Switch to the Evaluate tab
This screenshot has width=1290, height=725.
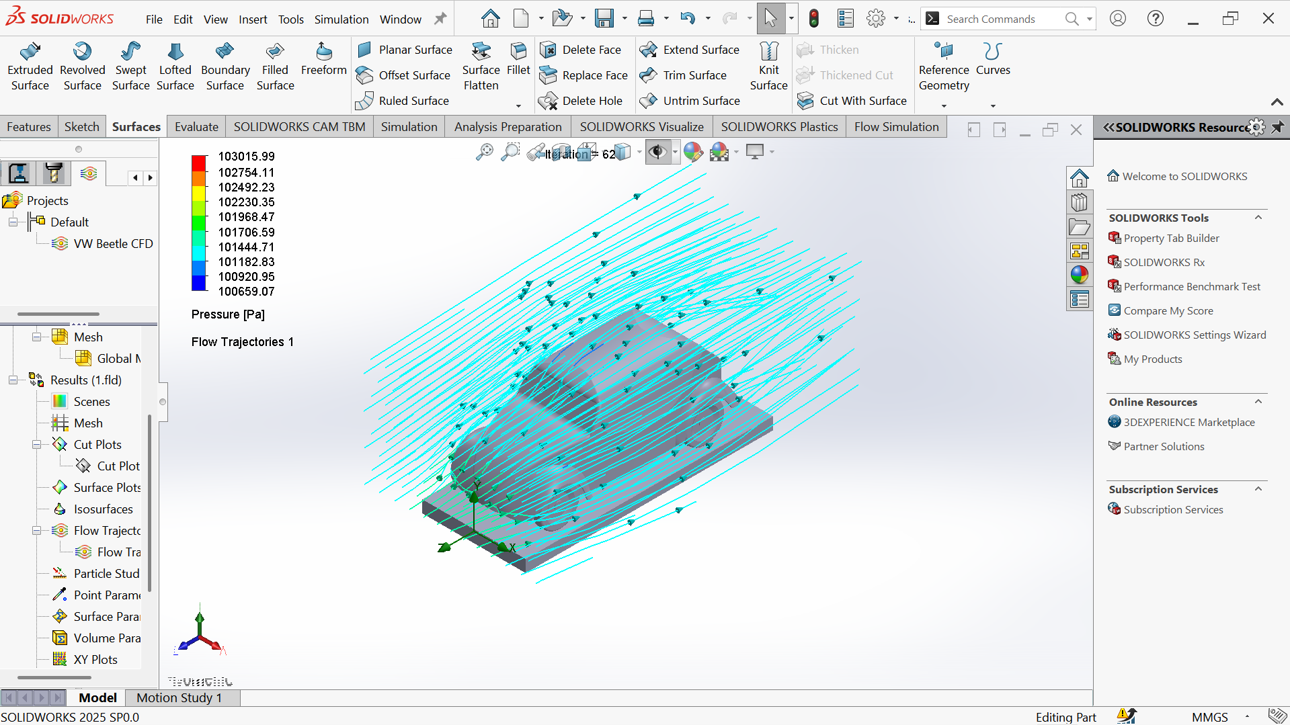pyautogui.click(x=196, y=127)
